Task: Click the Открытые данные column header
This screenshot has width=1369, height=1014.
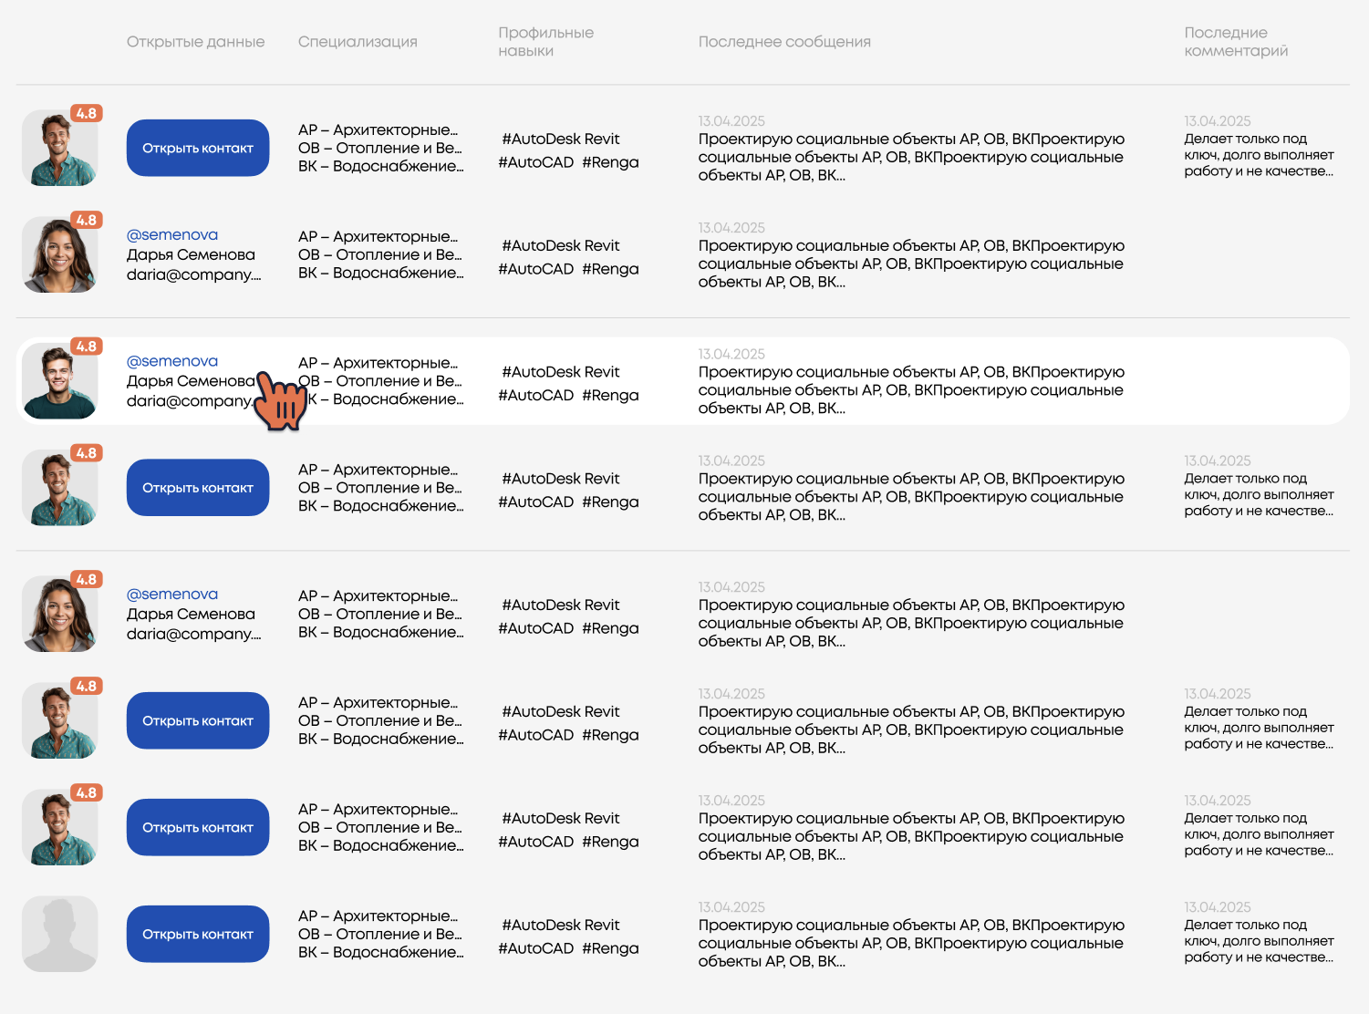Action: [x=196, y=42]
